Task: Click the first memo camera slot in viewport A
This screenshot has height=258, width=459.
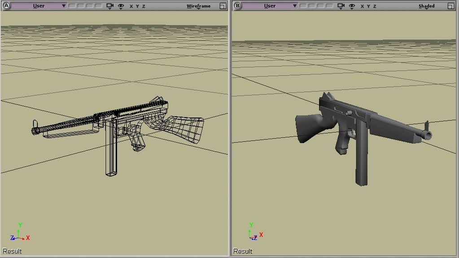Action: point(72,5)
